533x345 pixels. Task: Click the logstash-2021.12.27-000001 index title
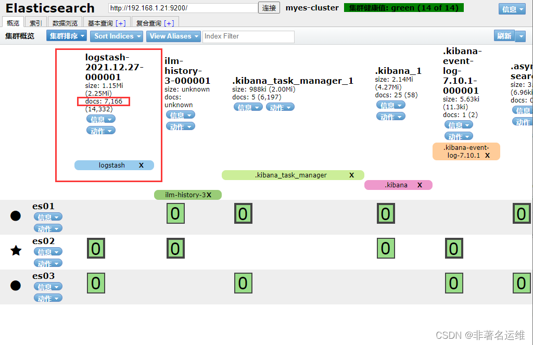click(x=114, y=67)
